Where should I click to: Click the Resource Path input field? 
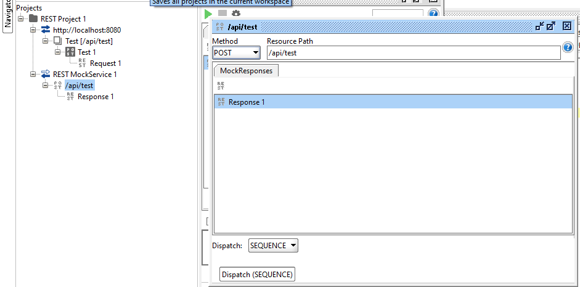[x=413, y=53]
